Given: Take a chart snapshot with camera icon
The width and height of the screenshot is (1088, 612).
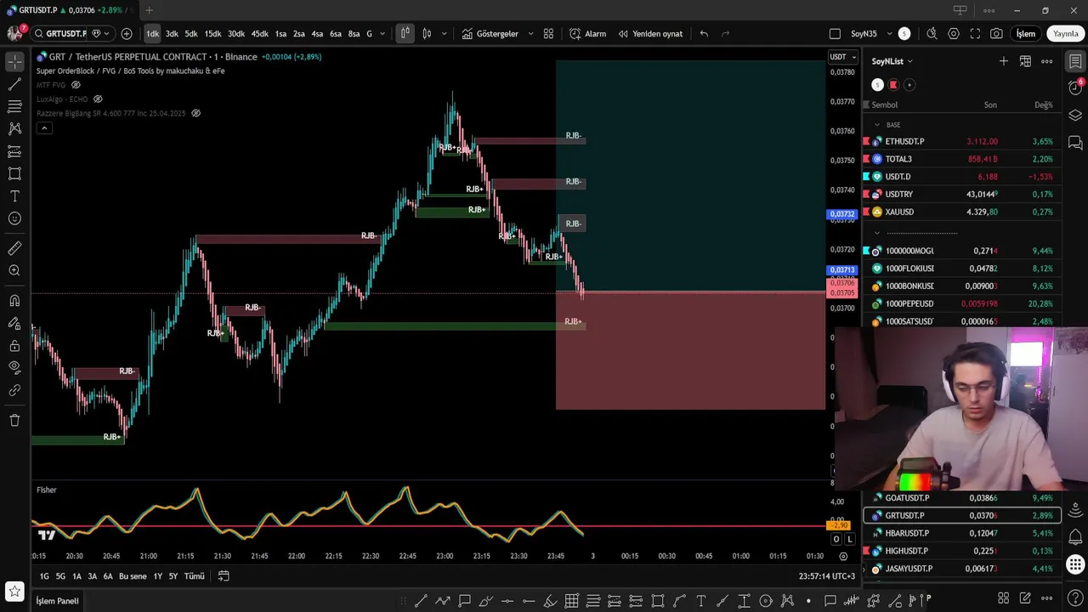Looking at the screenshot, I should (996, 34).
